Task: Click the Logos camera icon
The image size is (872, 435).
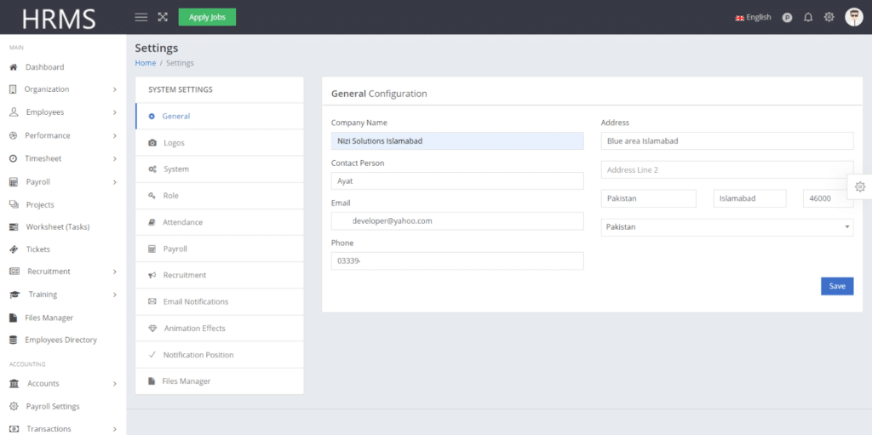Action: [152, 143]
